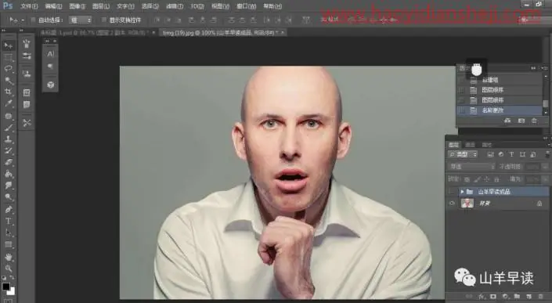Enable the 显示变换控件 checkbox
Image resolution: width=552 pixels, height=303 pixels.
[x=103, y=20]
